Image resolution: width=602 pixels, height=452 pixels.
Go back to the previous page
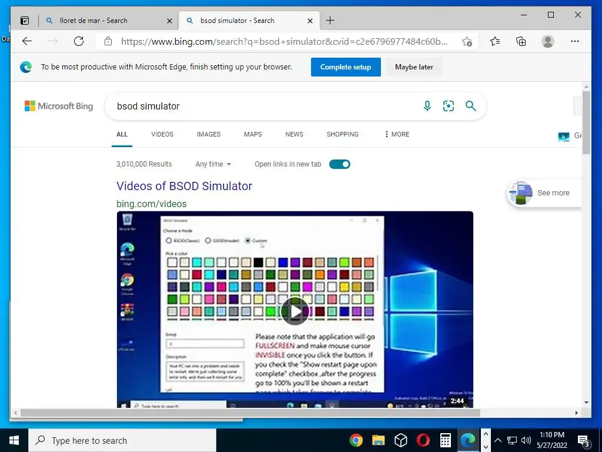point(27,41)
